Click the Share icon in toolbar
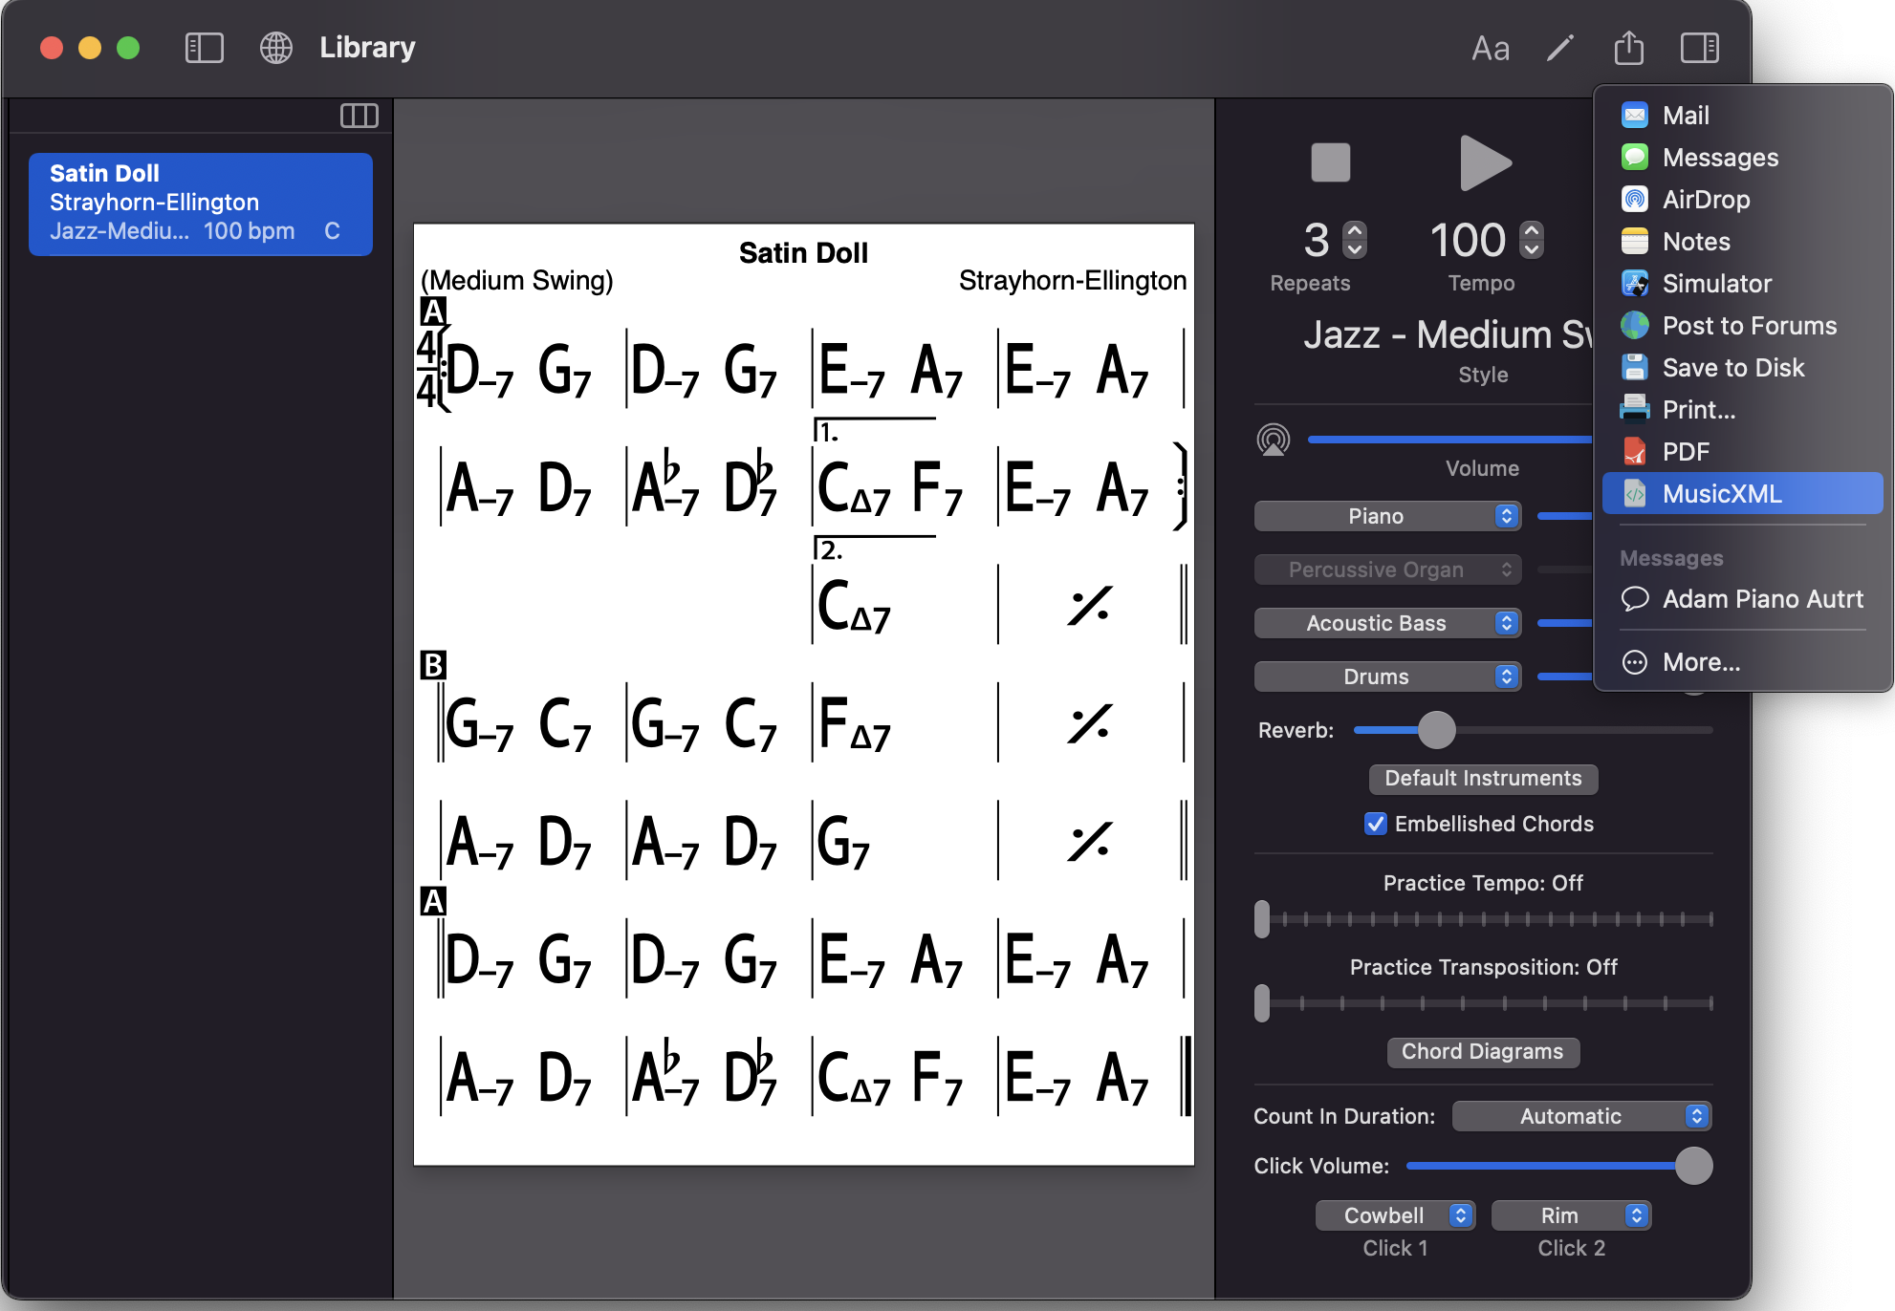 click(1628, 48)
